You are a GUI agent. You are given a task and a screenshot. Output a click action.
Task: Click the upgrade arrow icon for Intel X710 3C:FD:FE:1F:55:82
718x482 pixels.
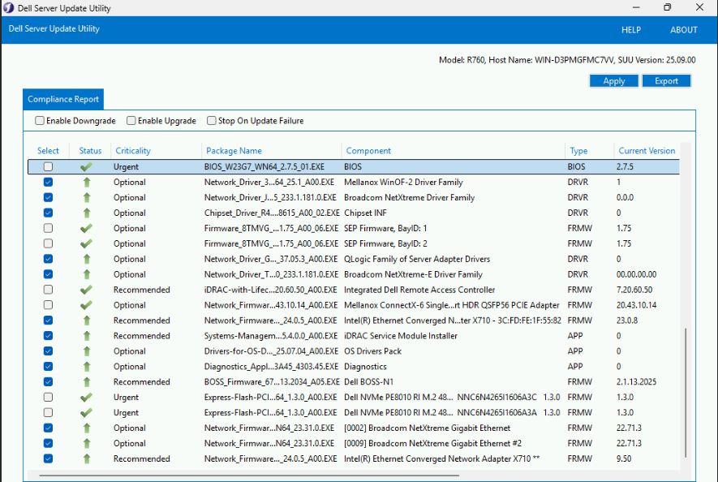[87, 321]
